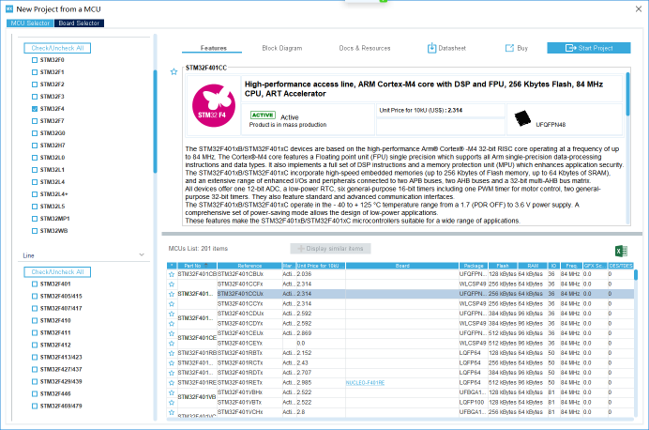Star the STM32F401CCYx row
This screenshot has height=430, width=649.
[x=172, y=304]
